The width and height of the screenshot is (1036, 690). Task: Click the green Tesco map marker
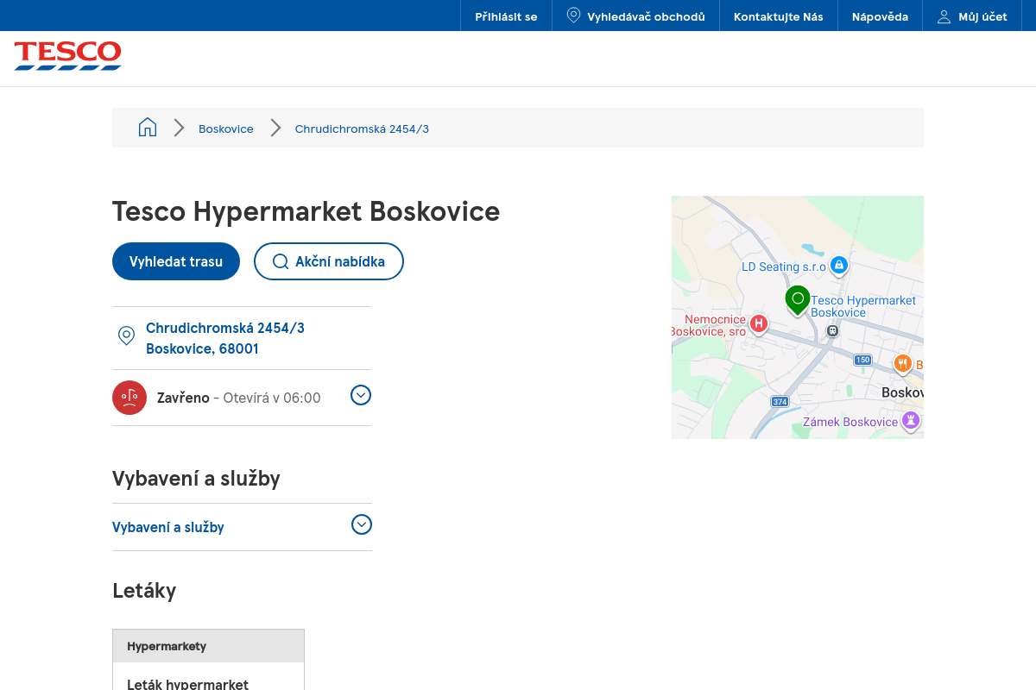pyautogui.click(x=798, y=300)
